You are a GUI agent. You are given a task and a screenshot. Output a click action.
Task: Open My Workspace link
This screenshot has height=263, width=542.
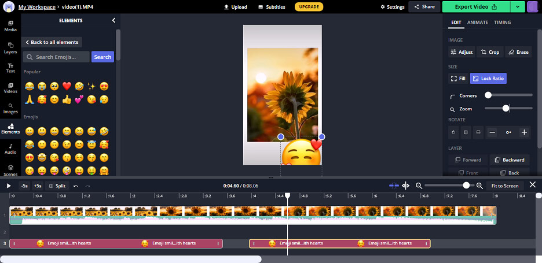pyautogui.click(x=37, y=7)
